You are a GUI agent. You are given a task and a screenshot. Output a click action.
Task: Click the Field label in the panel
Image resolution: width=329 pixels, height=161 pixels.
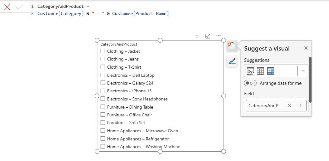(x=249, y=94)
